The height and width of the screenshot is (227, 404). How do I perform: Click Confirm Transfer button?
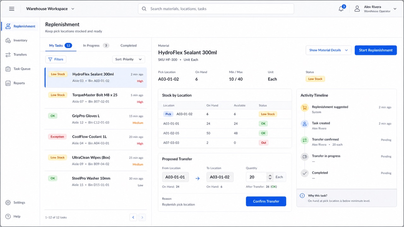point(266,201)
